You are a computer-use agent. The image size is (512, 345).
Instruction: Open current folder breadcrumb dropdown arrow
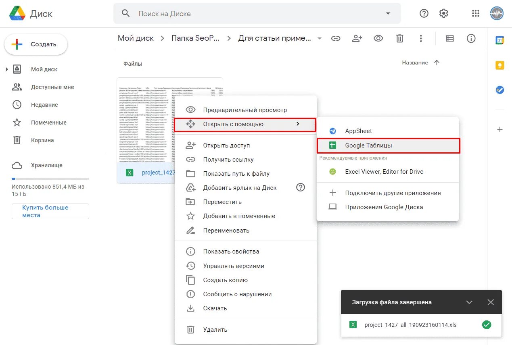click(320, 38)
